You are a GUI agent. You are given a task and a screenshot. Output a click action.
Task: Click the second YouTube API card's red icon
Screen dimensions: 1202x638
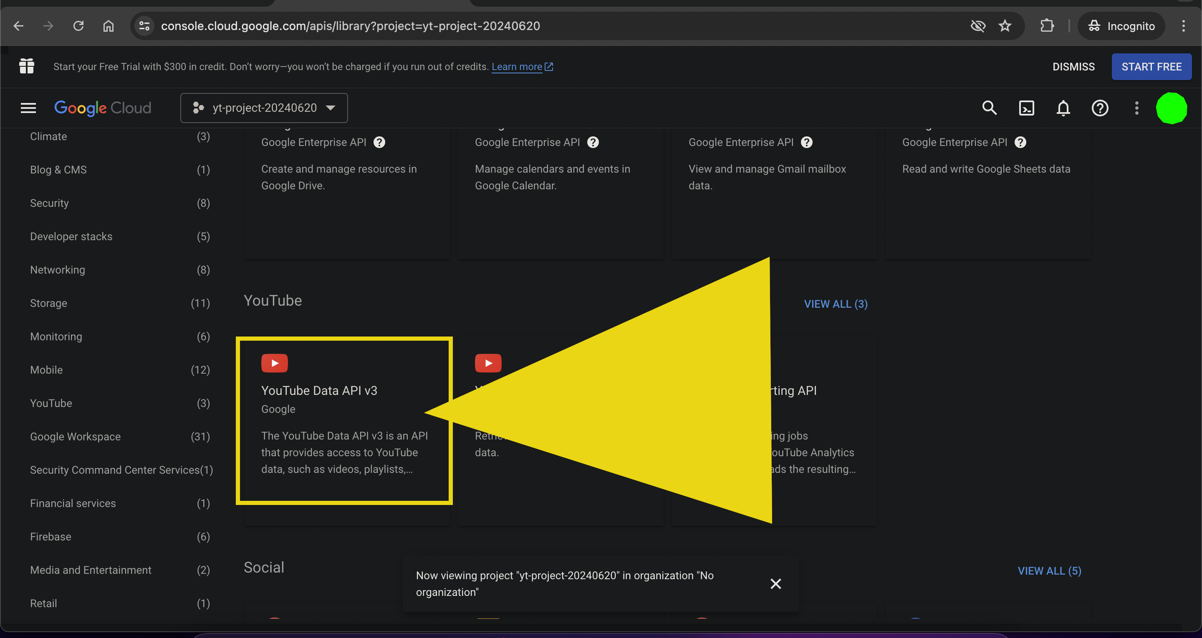coord(488,363)
